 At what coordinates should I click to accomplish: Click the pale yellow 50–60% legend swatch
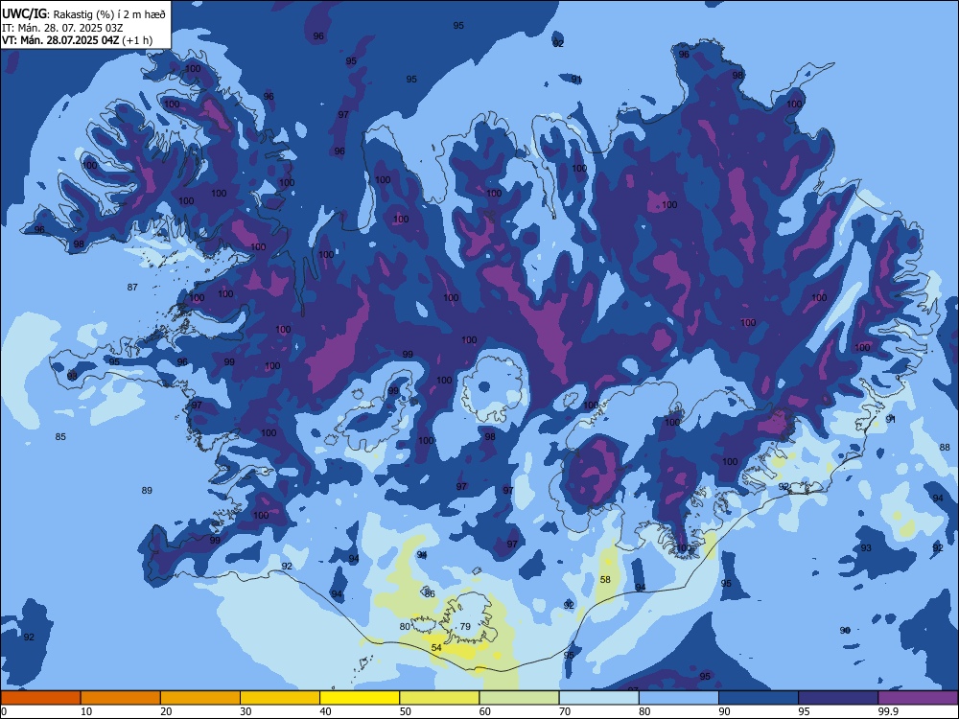[x=439, y=698]
